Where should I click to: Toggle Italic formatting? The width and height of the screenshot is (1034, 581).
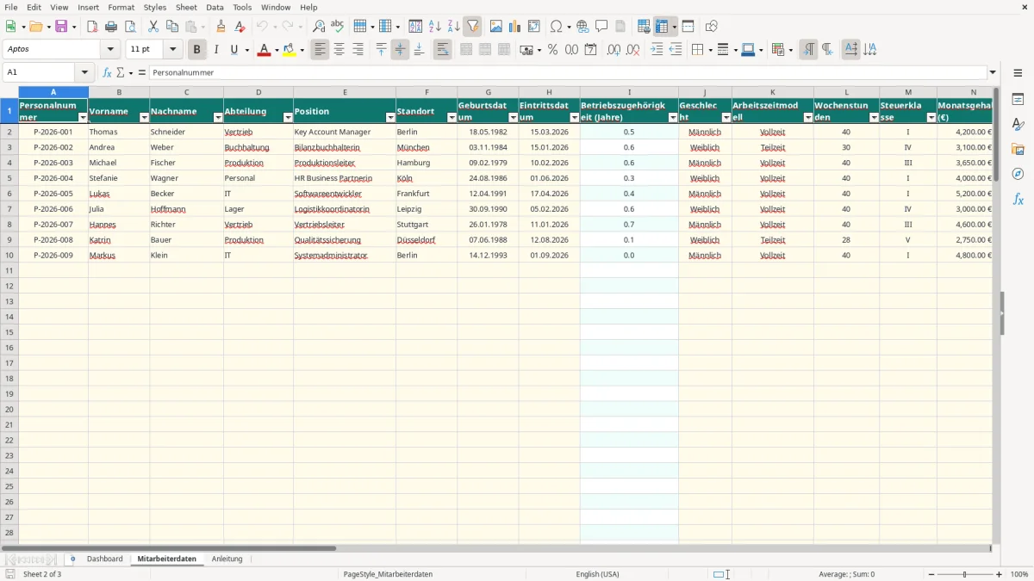(x=215, y=50)
